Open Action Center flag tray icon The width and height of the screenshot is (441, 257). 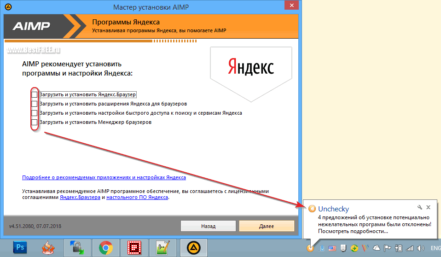[387, 248]
